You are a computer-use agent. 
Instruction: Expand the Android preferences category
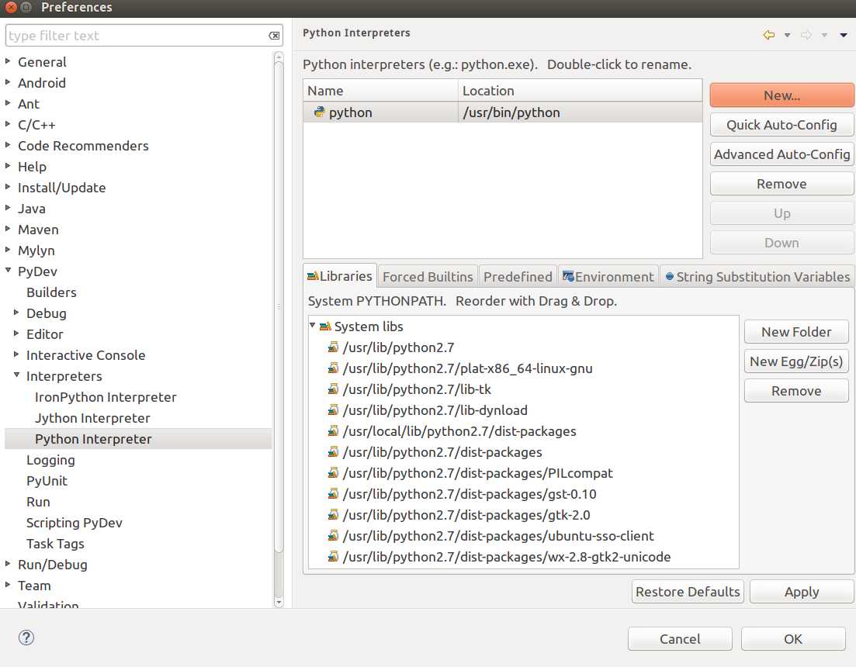pos(8,81)
